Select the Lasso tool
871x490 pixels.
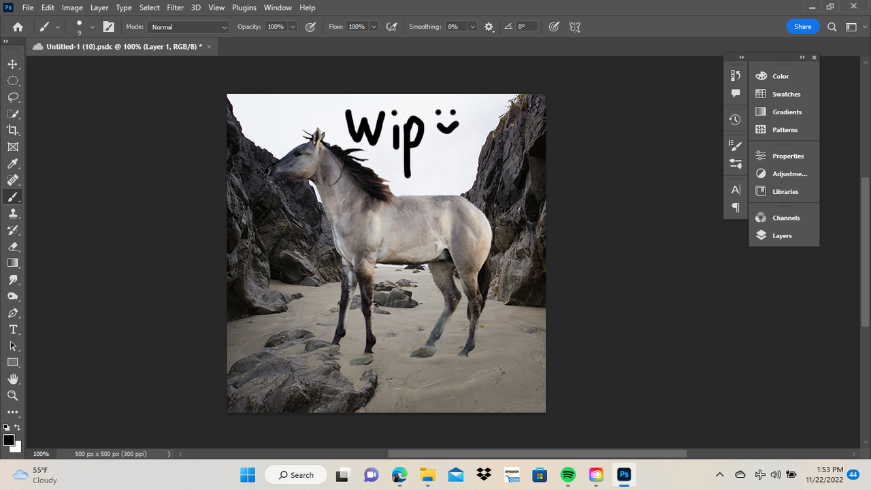(x=13, y=97)
